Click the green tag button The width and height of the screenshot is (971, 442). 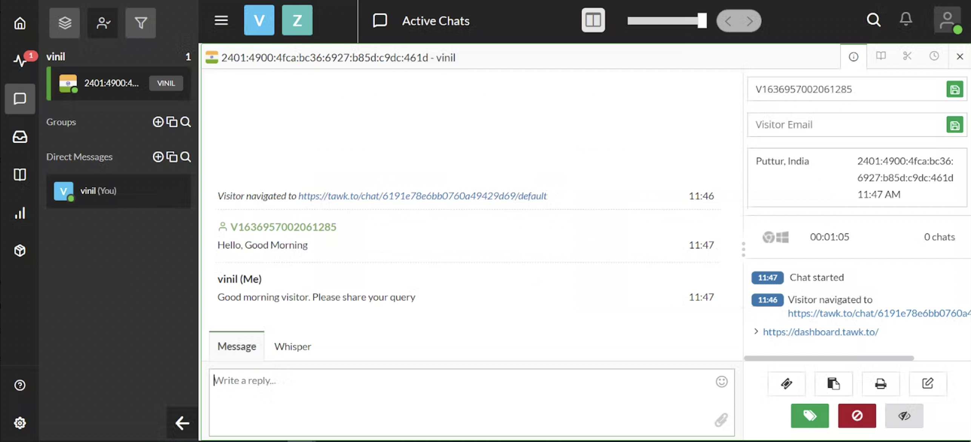click(x=810, y=416)
